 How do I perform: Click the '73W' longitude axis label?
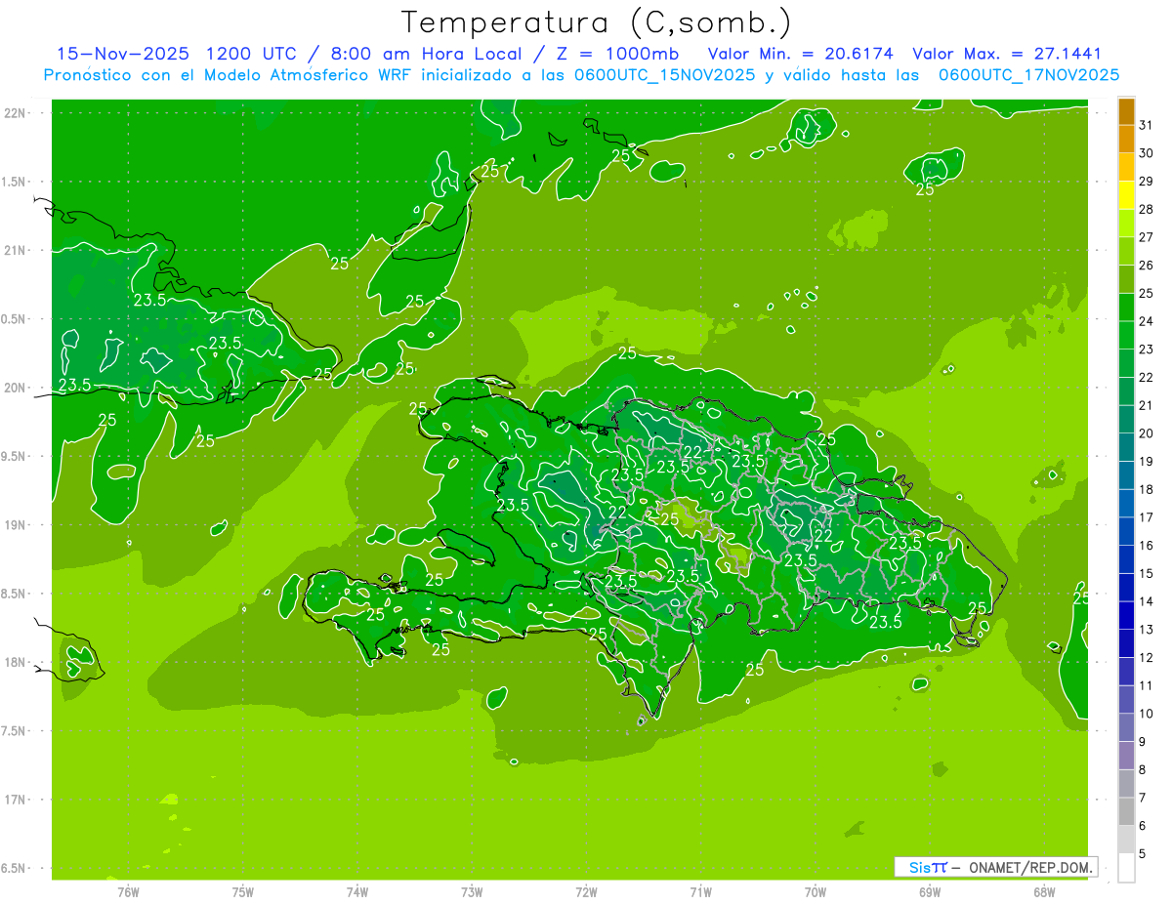pos(472,891)
